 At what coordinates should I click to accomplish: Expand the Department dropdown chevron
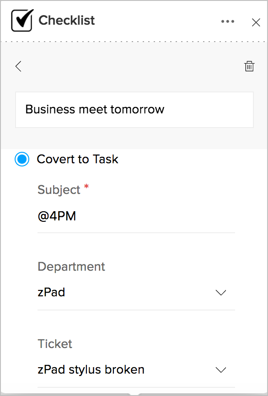coord(221,293)
